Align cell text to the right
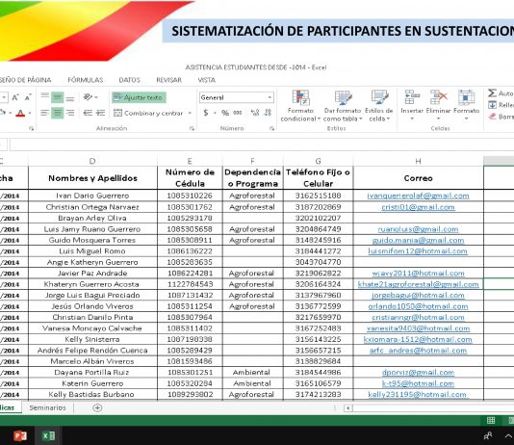 click(x=70, y=113)
